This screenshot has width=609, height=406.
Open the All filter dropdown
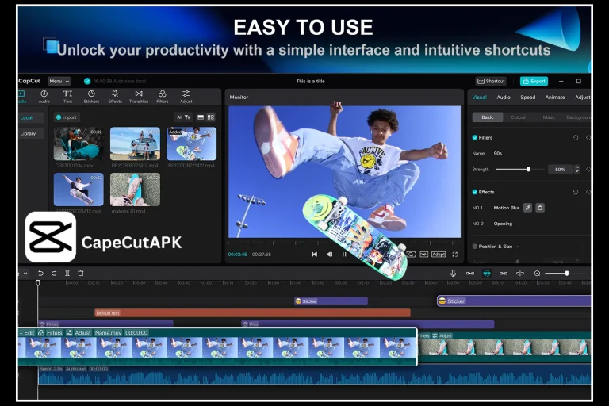183,117
